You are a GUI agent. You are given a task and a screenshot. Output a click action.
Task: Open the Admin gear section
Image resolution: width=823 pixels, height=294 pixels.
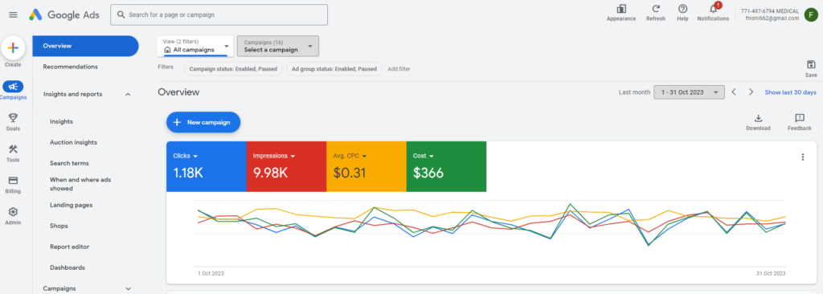[x=13, y=212]
